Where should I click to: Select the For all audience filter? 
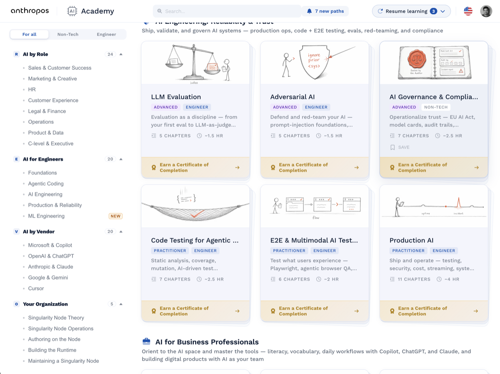(29, 34)
